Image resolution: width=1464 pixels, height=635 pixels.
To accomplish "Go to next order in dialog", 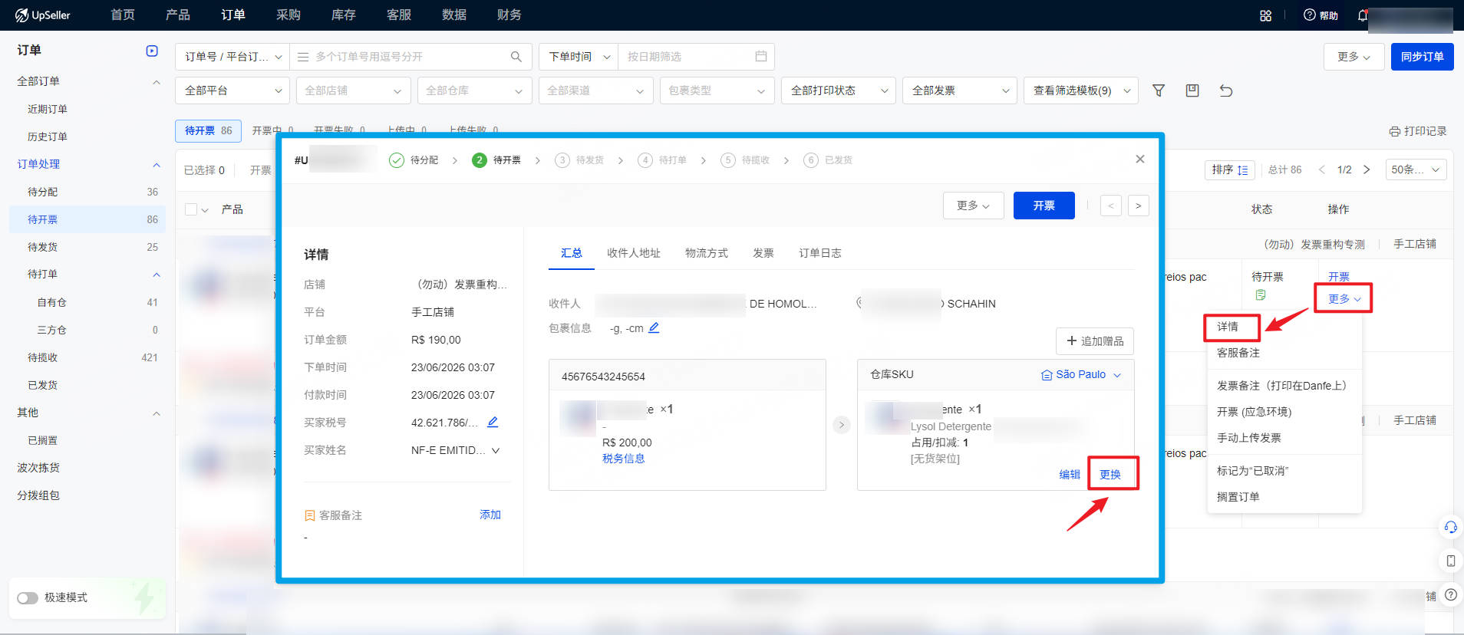I will point(1139,206).
